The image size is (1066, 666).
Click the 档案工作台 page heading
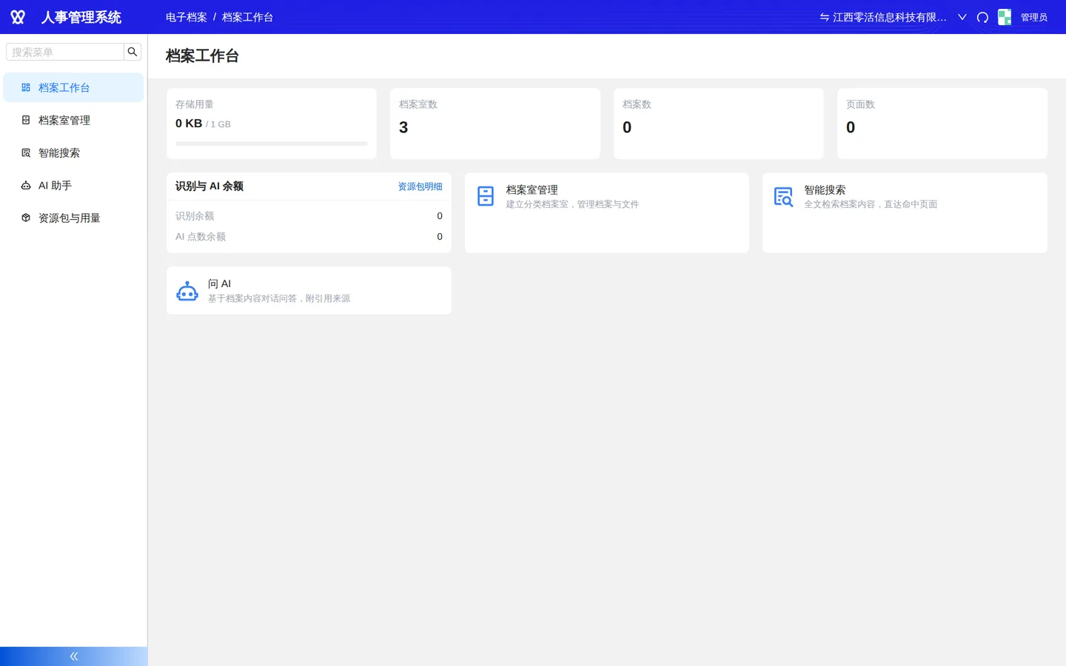pyautogui.click(x=202, y=56)
